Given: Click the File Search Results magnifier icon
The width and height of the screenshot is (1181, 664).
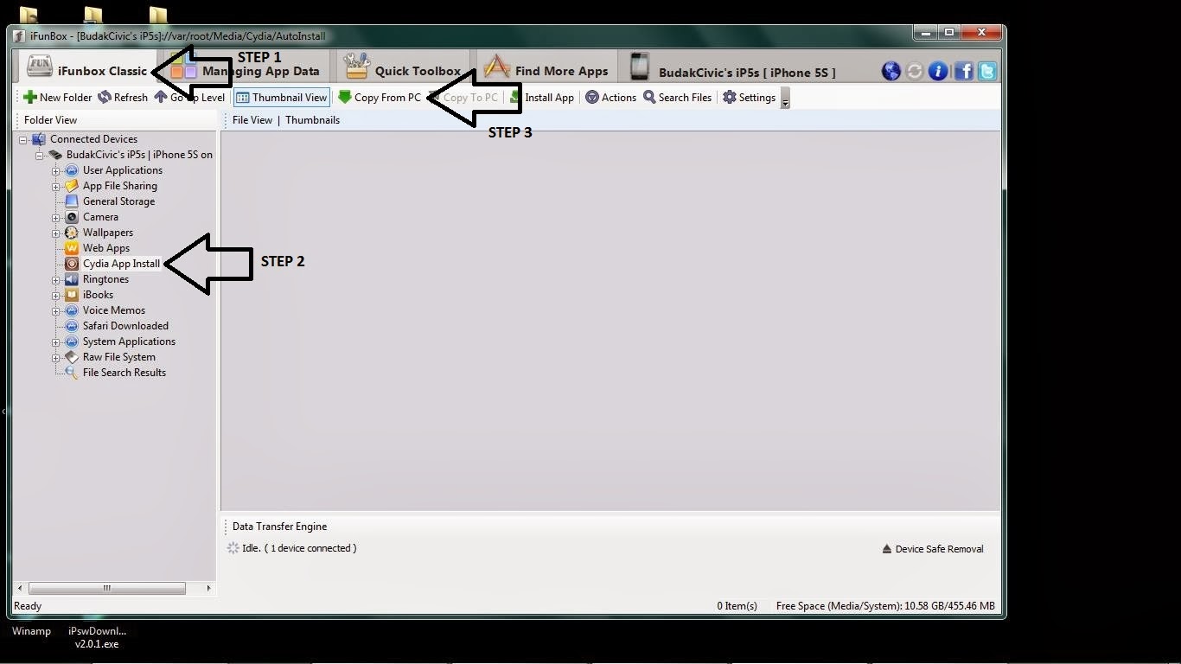Looking at the screenshot, I should click(x=72, y=373).
